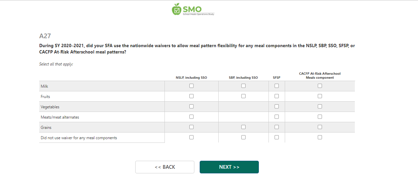This screenshot has height=185, width=418.
Task: Select Meats/meat alternates for SFSP
Action: point(277,117)
